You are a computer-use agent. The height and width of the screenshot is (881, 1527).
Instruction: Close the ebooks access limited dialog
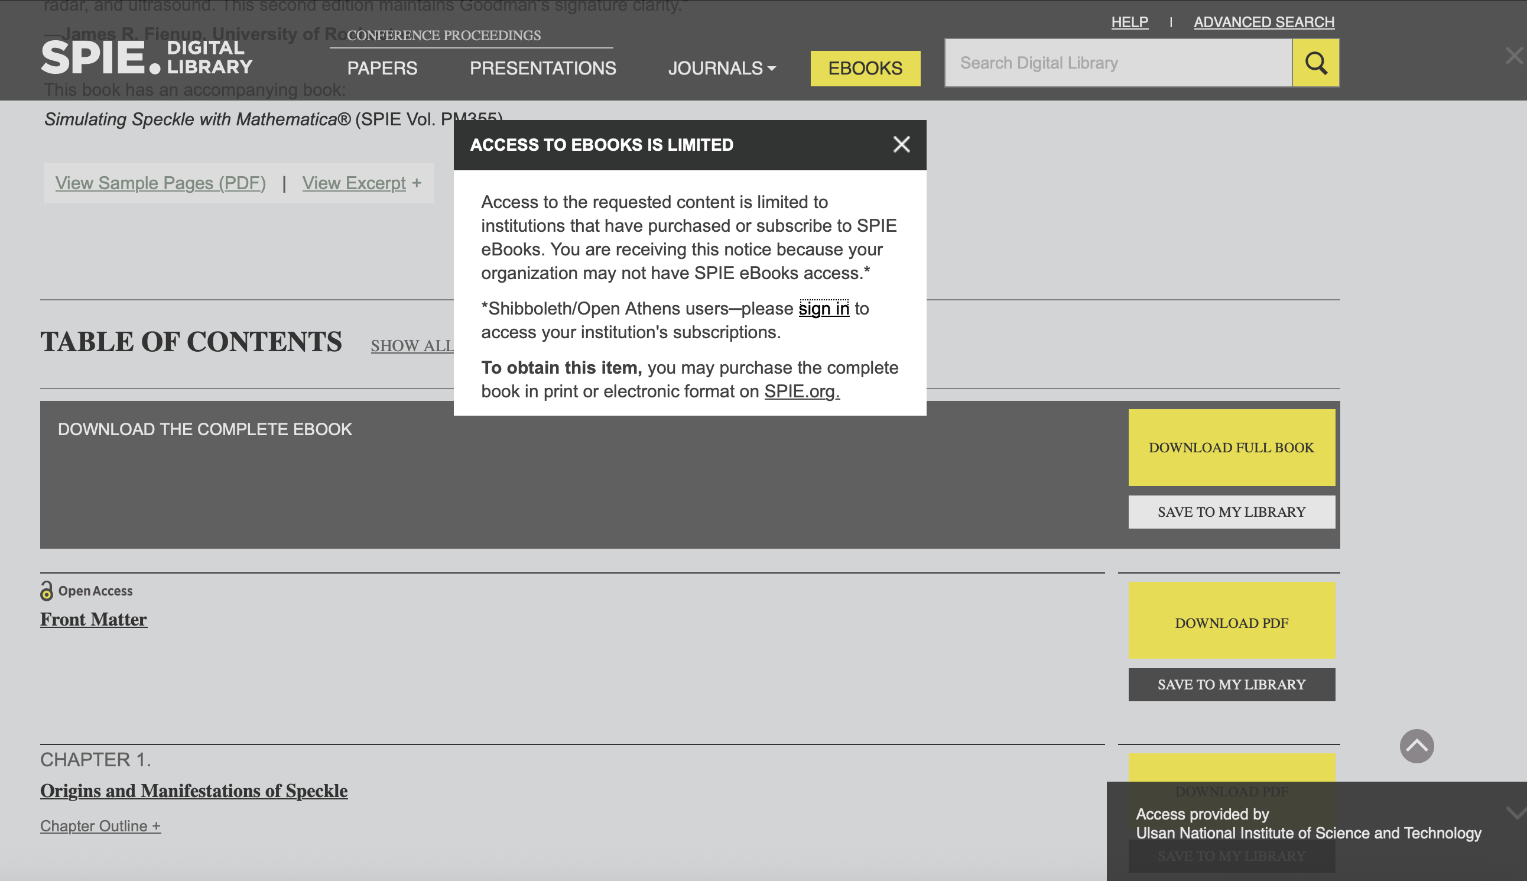tap(901, 145)
